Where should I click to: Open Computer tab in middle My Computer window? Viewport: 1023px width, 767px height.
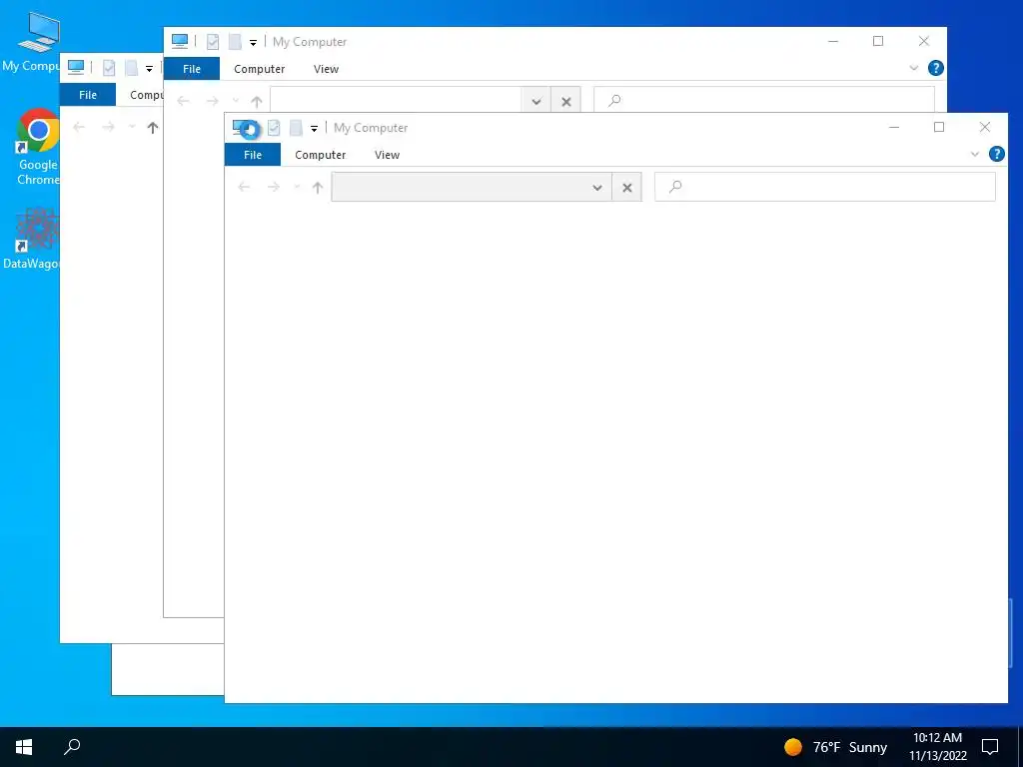tap(260, 69)
